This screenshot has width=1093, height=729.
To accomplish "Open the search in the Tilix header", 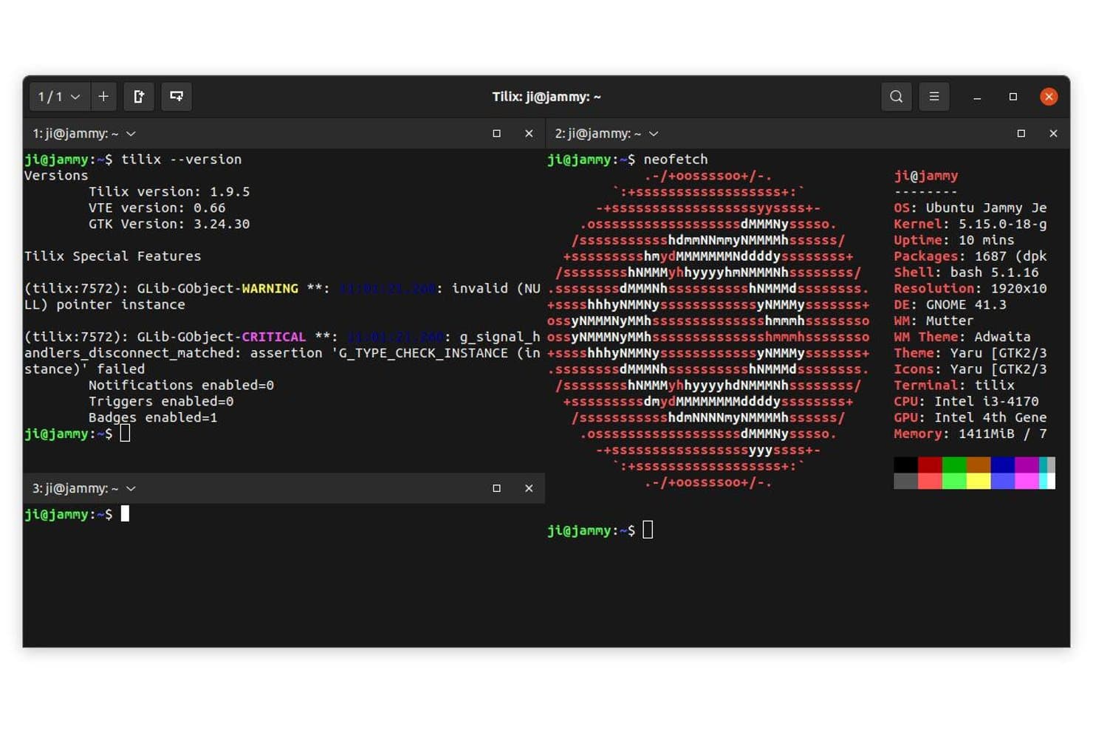I will [896, 97].
